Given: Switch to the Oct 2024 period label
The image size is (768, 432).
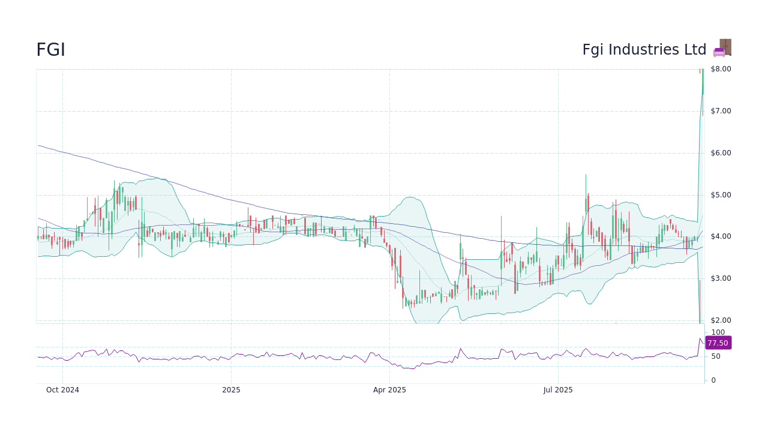Looking at the screenshot, I should [x=62, y=389].
